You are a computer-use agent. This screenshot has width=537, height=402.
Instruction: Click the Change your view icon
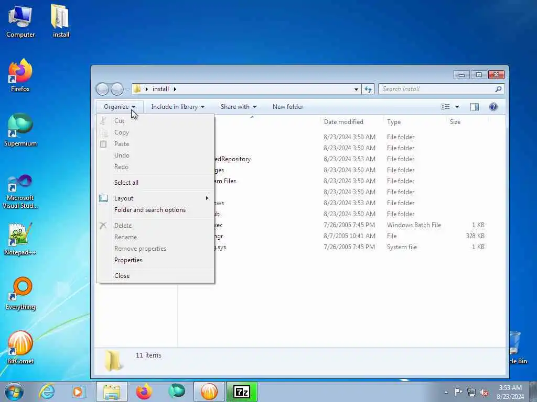(446, 107)
